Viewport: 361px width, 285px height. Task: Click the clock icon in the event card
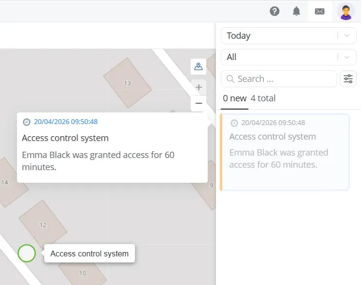pos(234,123)
